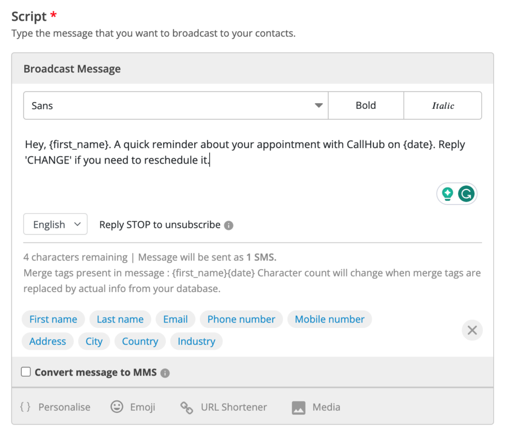506x436 pixels.
Task: Toggle Italic formatting
Action: pyautogui.click(x=443, y=105)
